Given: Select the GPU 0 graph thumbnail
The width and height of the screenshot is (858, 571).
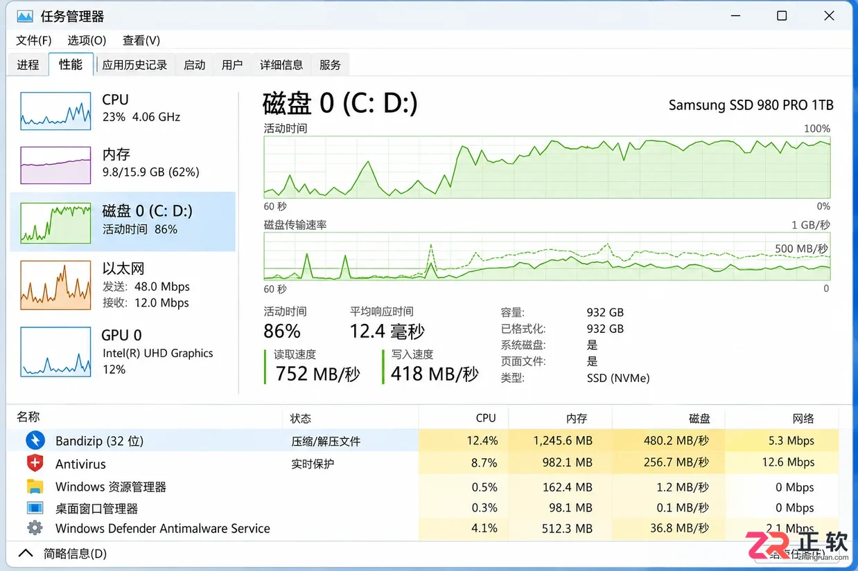Looking at the screenshot, I should (55, 352).
